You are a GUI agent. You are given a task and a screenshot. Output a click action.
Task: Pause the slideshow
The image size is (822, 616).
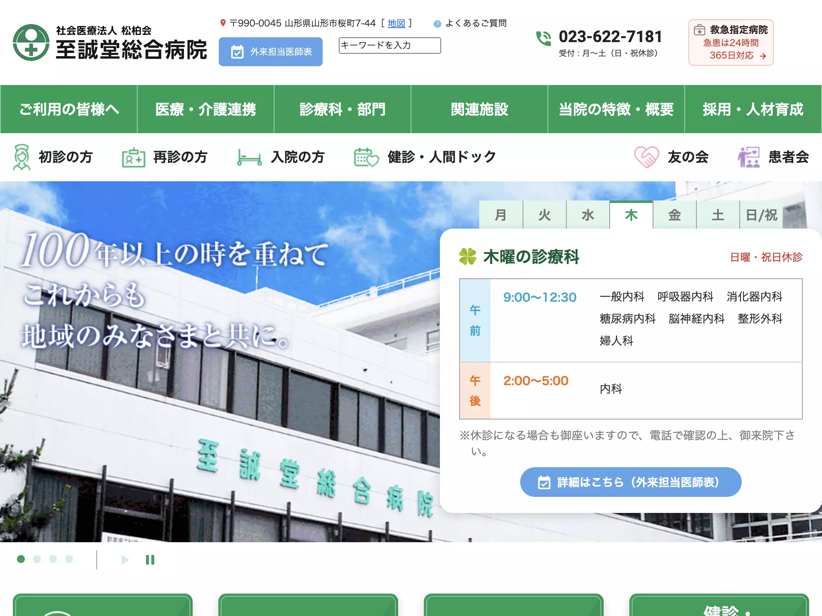(x=150, y=559)
